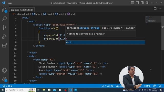164x92 pixels.
Task: Open the notifications bell icon
Action: tap(160, 86)
